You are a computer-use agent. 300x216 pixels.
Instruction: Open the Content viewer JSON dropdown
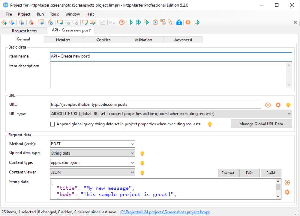point(132,172)
